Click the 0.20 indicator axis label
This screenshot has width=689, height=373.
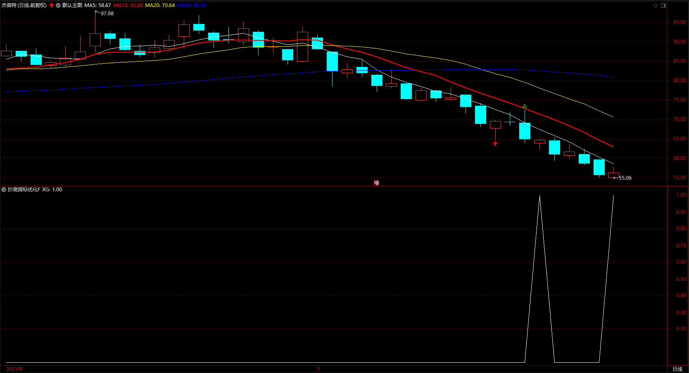(681, 329)
